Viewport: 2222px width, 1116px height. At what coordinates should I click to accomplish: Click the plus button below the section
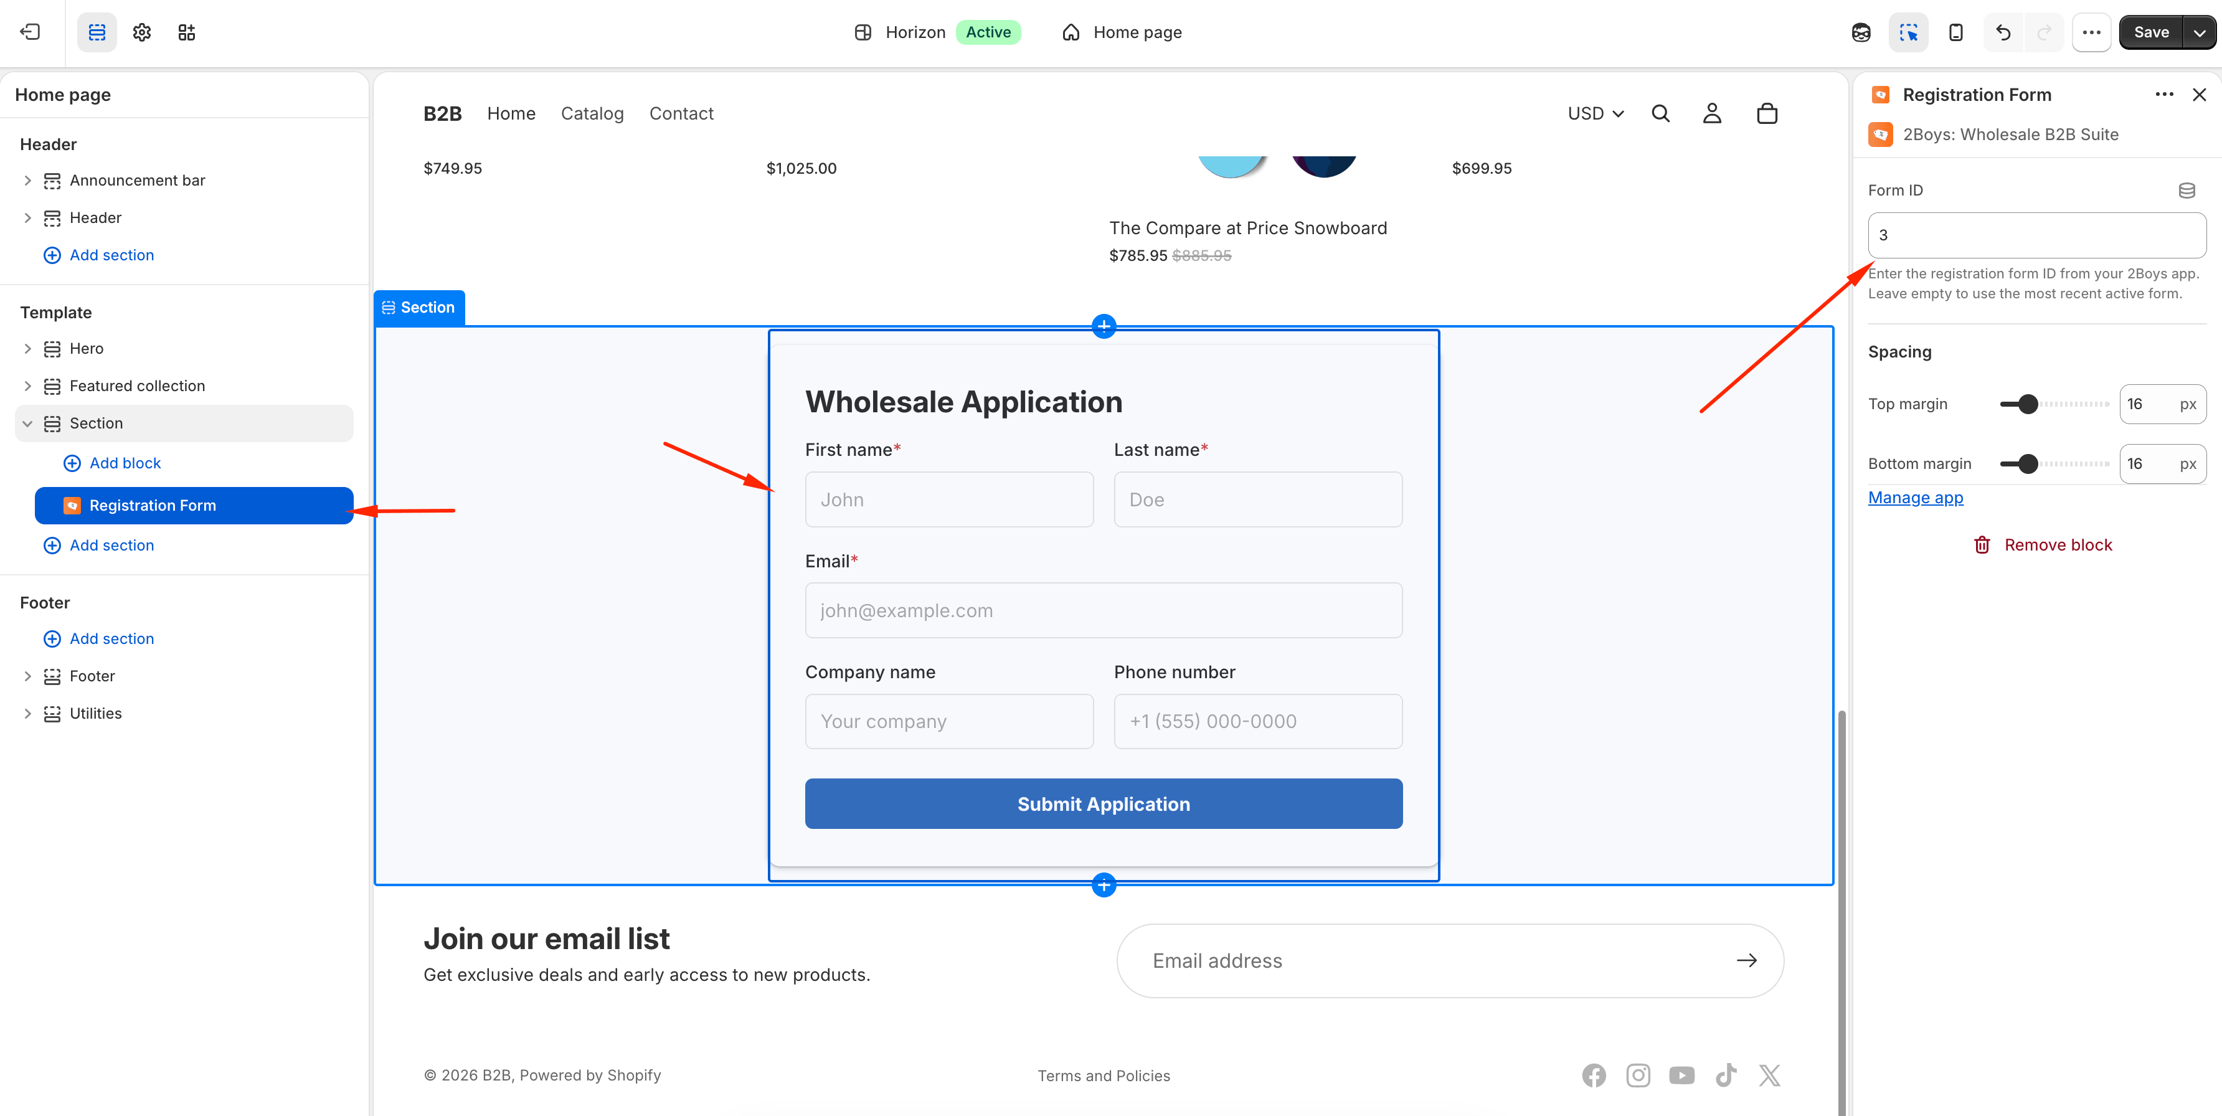pyautogui.click(x=1104, y=885)
